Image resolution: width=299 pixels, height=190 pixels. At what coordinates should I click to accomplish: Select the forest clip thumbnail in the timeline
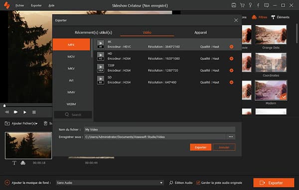click(x=28, y=145)
